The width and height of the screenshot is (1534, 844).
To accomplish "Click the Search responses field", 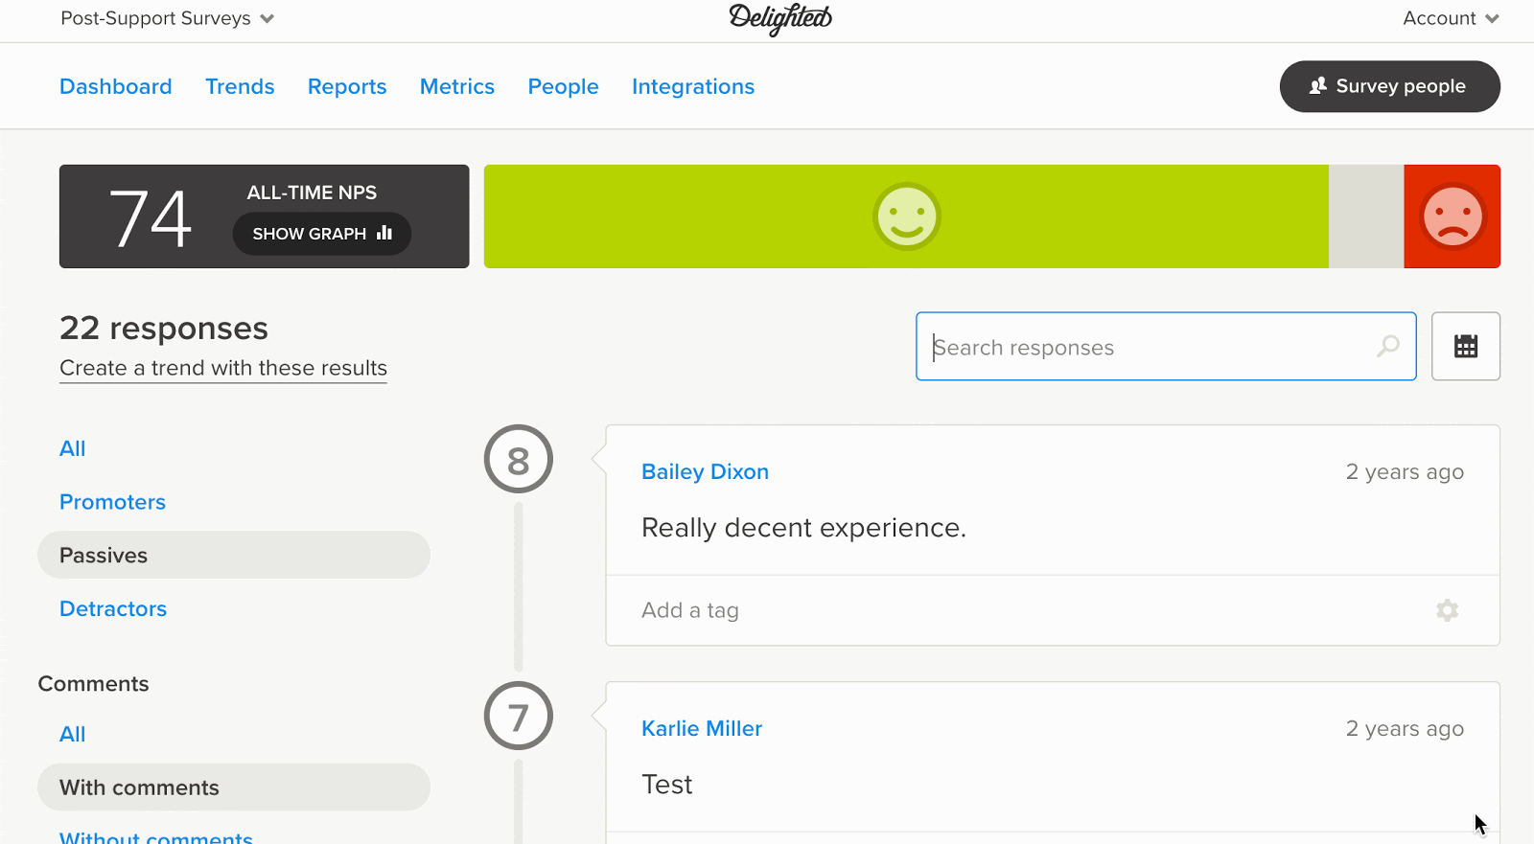I will tap(1166, 346).
